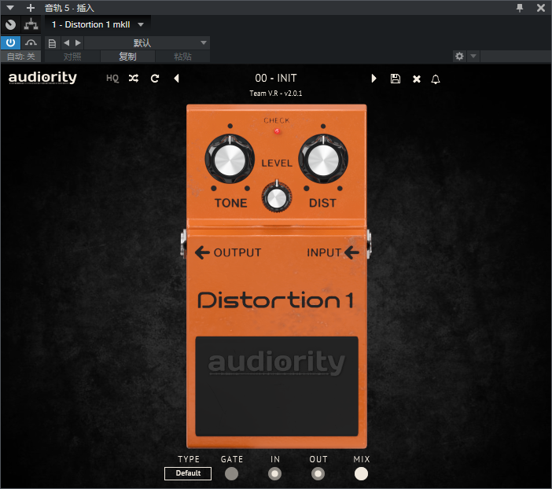Click the audiority logo in header
552x489 pixels.
point(42,78)
